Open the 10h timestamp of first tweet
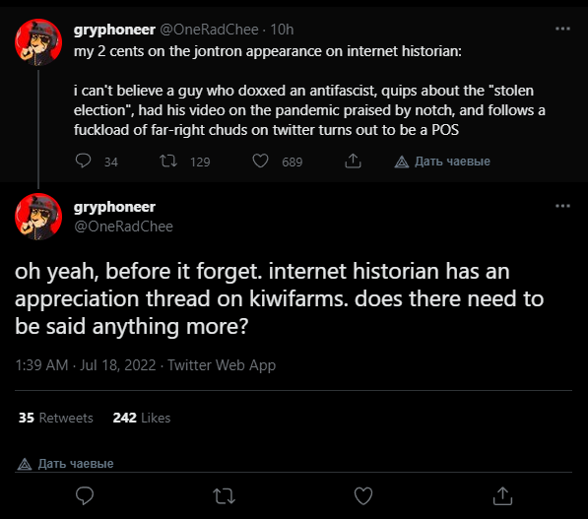 pyautogui.click(x=282, y=30)
